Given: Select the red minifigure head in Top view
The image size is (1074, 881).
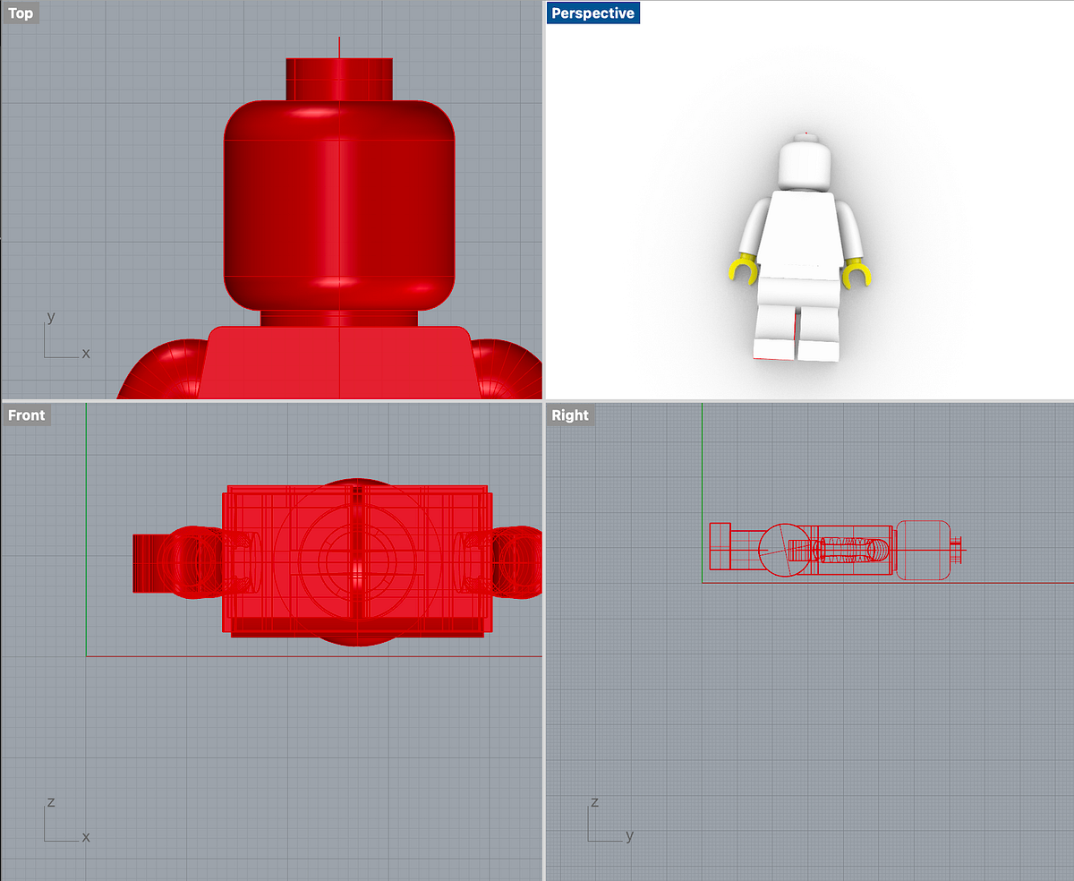Looking at the screenshot, I should 339,204.
